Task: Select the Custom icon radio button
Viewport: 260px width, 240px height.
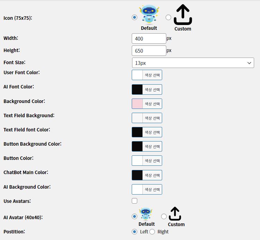Action: (x=168, y=17)
